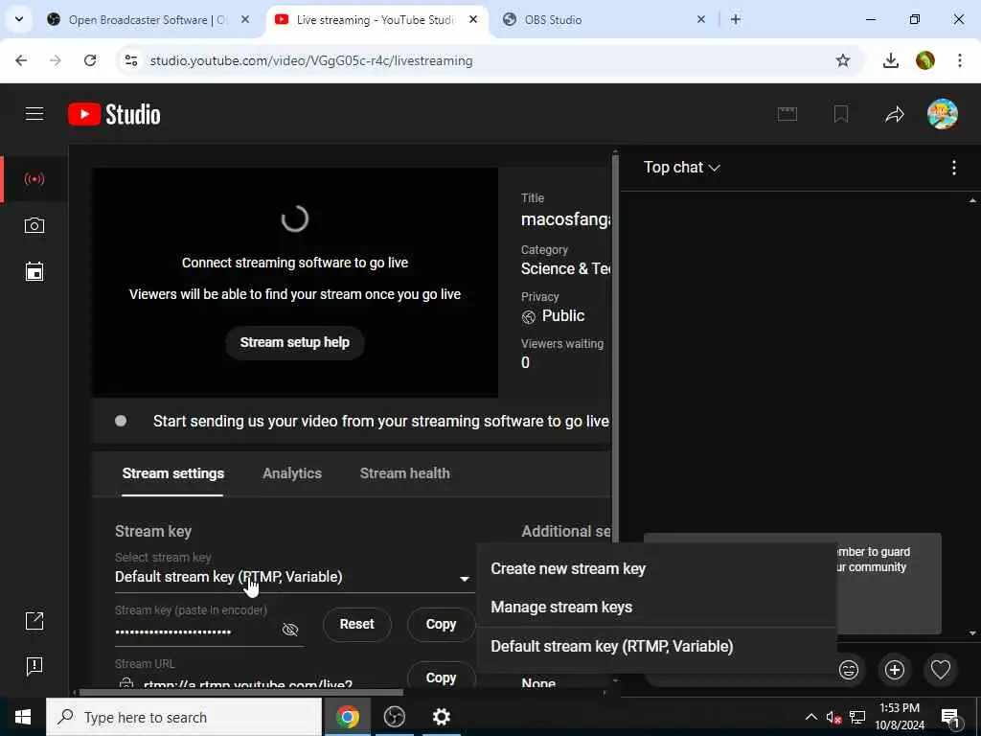View site information icon in address bar

(x=130, y=60)
